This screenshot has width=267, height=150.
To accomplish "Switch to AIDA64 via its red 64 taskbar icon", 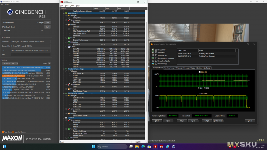I will point(162,147).
